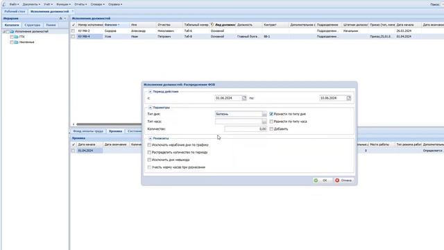
Task: Open the Тип дня dropdown showing Болезнь
Action: click(x=264, y=114)
